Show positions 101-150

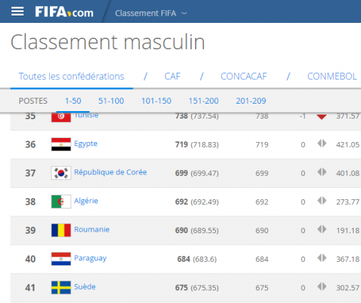coord(156,101)
